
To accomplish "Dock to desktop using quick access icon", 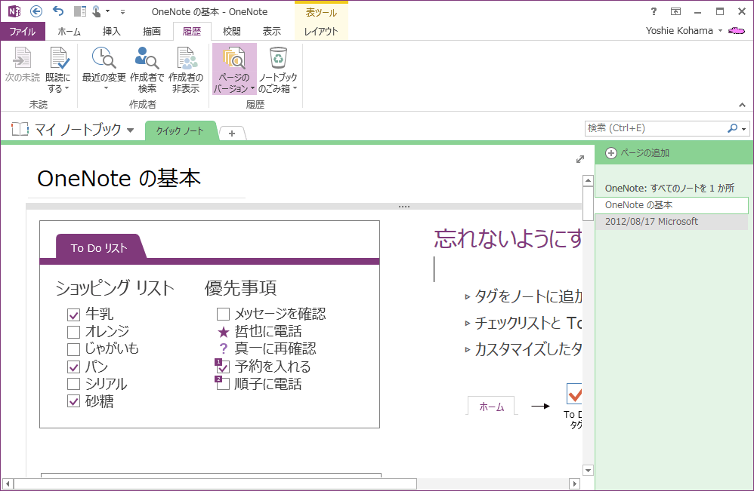I will 80,11.
